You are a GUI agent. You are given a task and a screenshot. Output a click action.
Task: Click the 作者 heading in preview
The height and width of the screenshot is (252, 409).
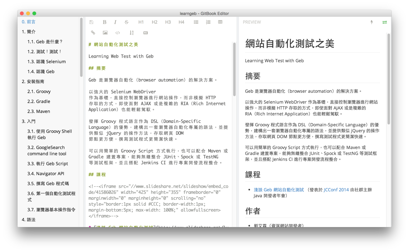pos(253,211)
